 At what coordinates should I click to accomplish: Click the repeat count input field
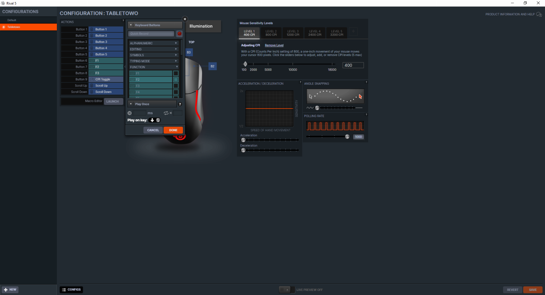(x=178, y=113)
